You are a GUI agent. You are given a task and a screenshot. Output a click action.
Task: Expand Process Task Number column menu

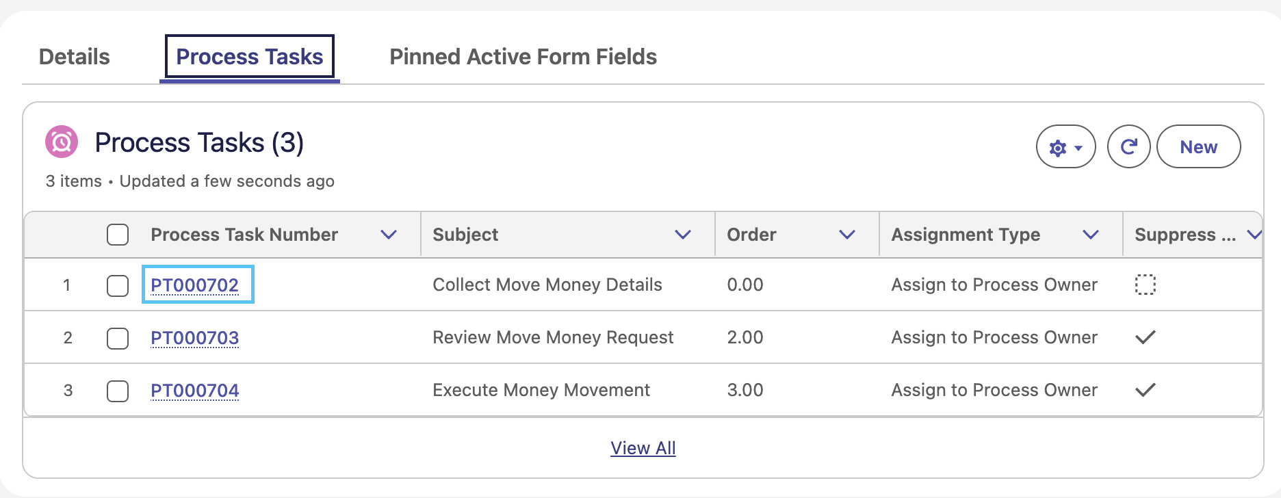click(x=389, y=235)
